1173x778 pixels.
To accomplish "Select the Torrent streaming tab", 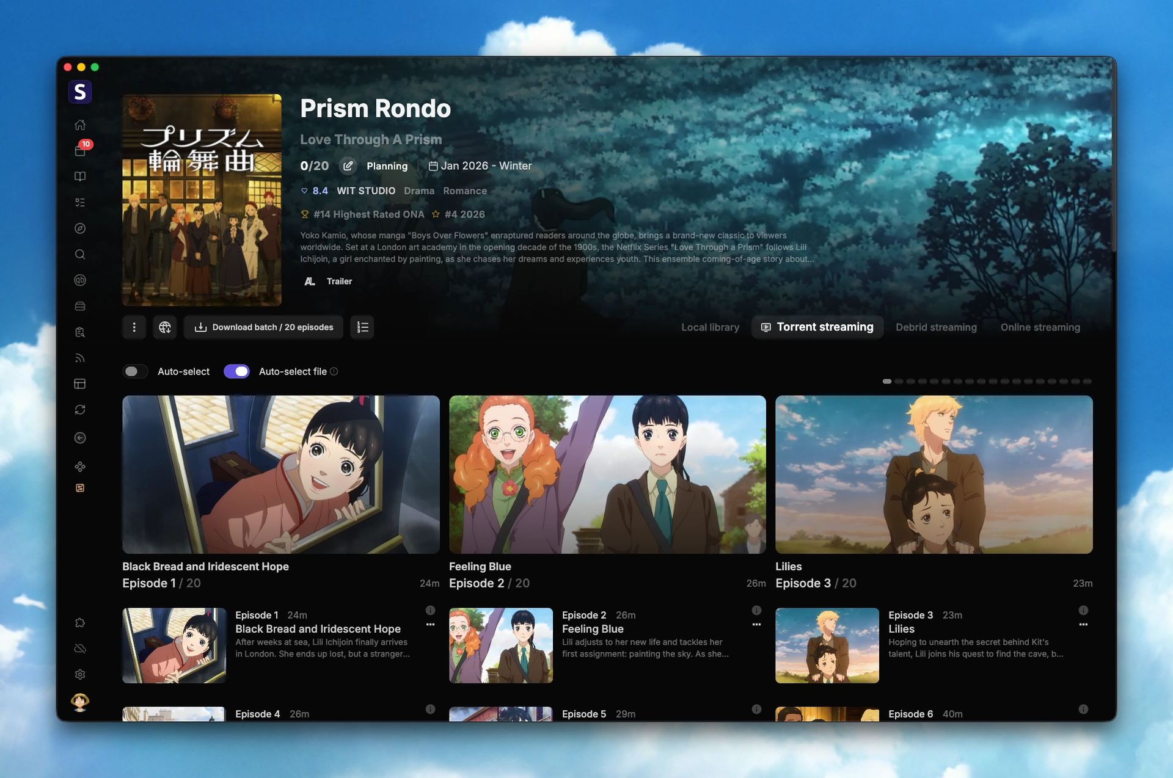I will click(x=817, y=327).
